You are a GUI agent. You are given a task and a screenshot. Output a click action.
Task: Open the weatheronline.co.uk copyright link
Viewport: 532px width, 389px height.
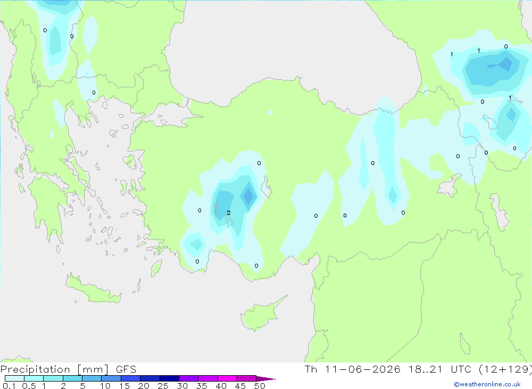(x=487, y=384)
